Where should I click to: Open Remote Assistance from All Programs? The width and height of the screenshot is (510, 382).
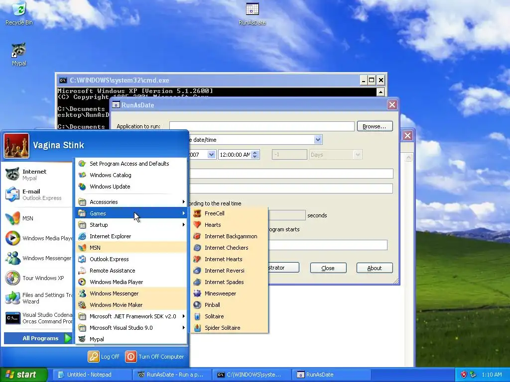click(131, 271)
